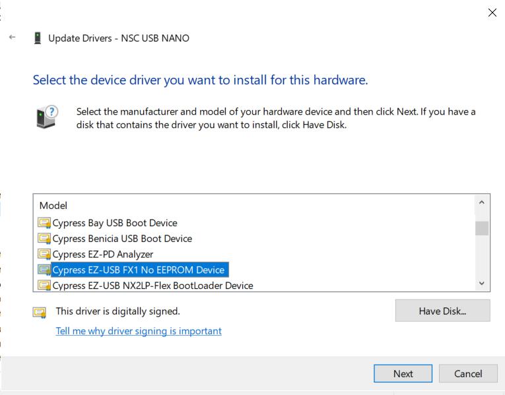Click the Cypress EZ-PD Analyzer driver icon
Viewport: 505px width, 395px height.
click(44, 255)
